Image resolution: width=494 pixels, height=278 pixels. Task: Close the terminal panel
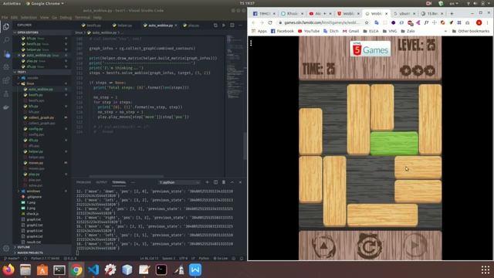click(x=240, y=182)
